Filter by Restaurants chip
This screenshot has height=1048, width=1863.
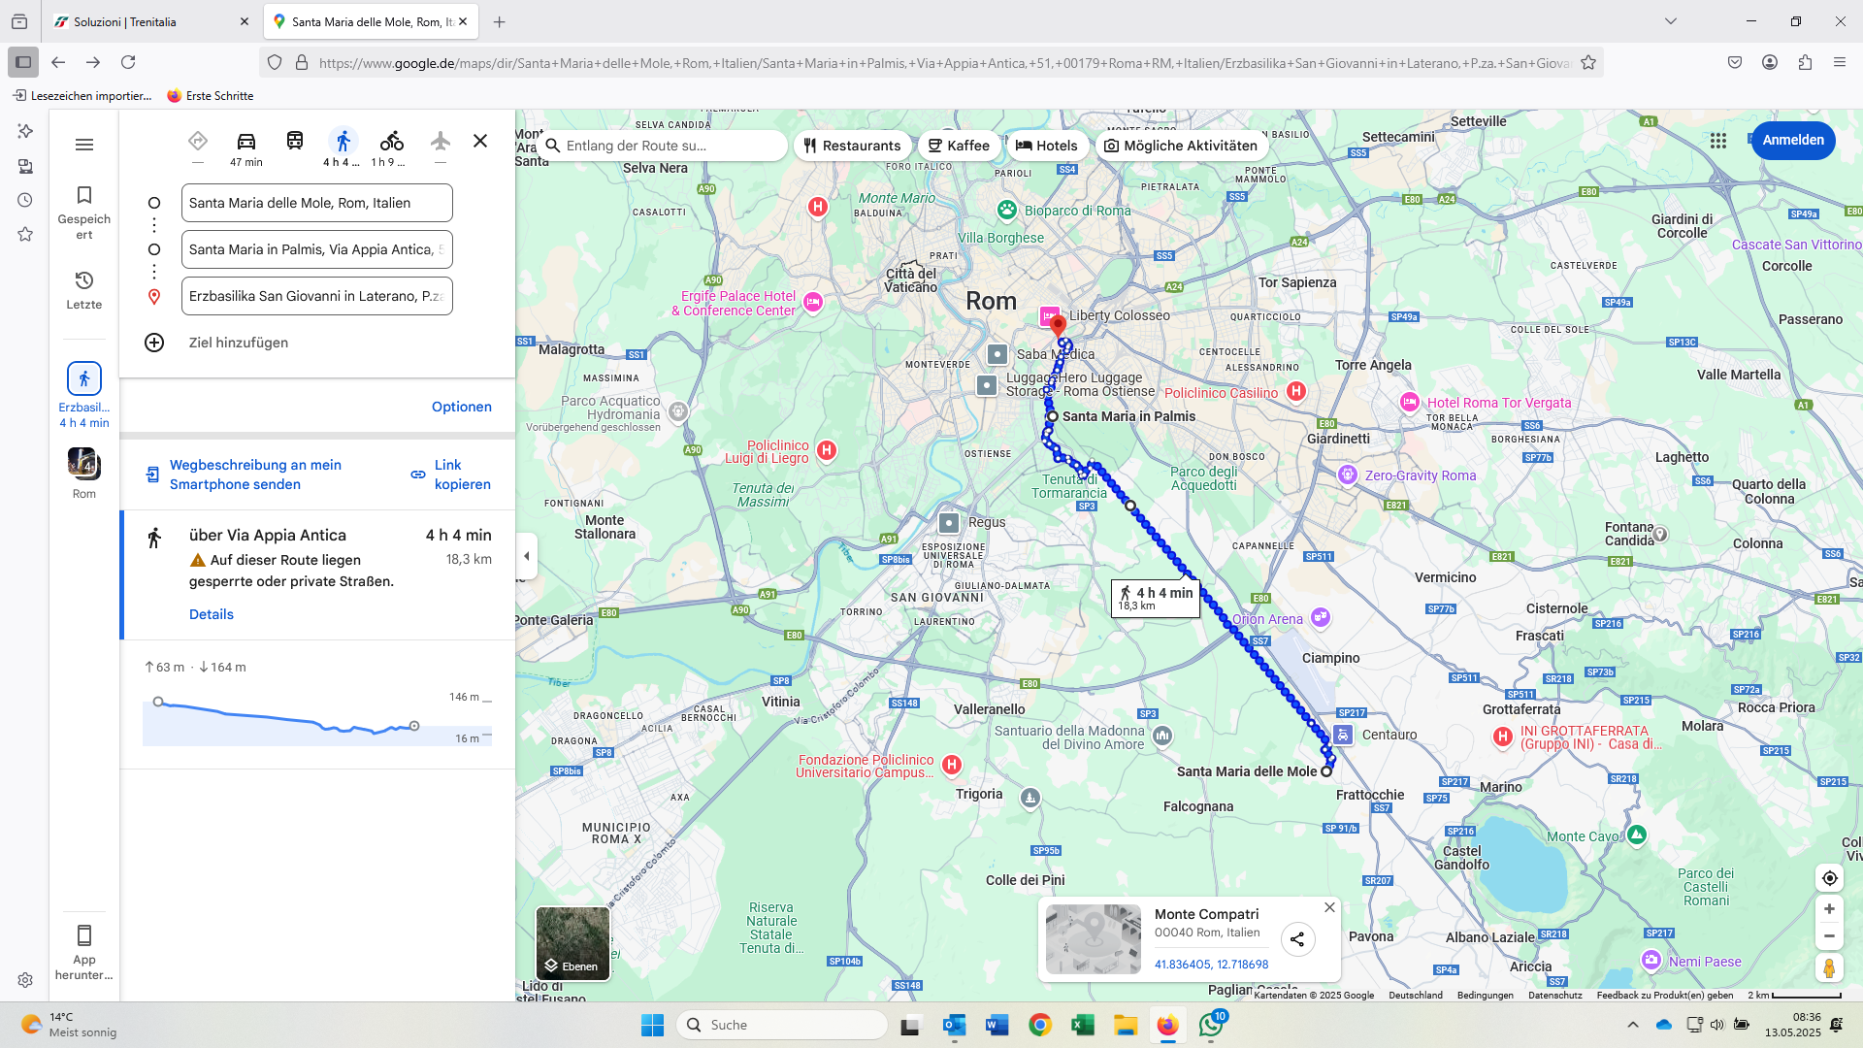click(x=852, y=146)
